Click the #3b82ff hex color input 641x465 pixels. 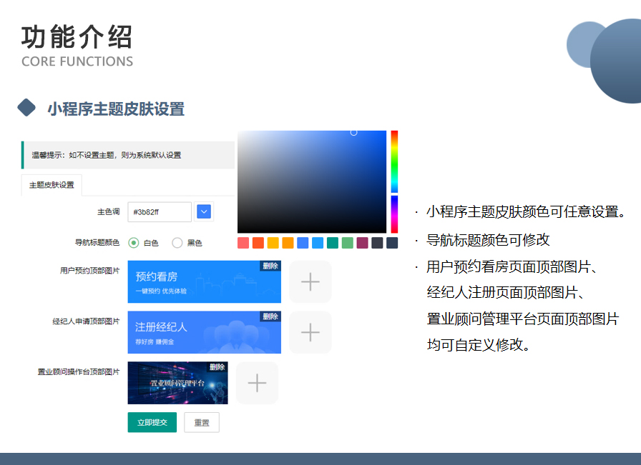159,212
